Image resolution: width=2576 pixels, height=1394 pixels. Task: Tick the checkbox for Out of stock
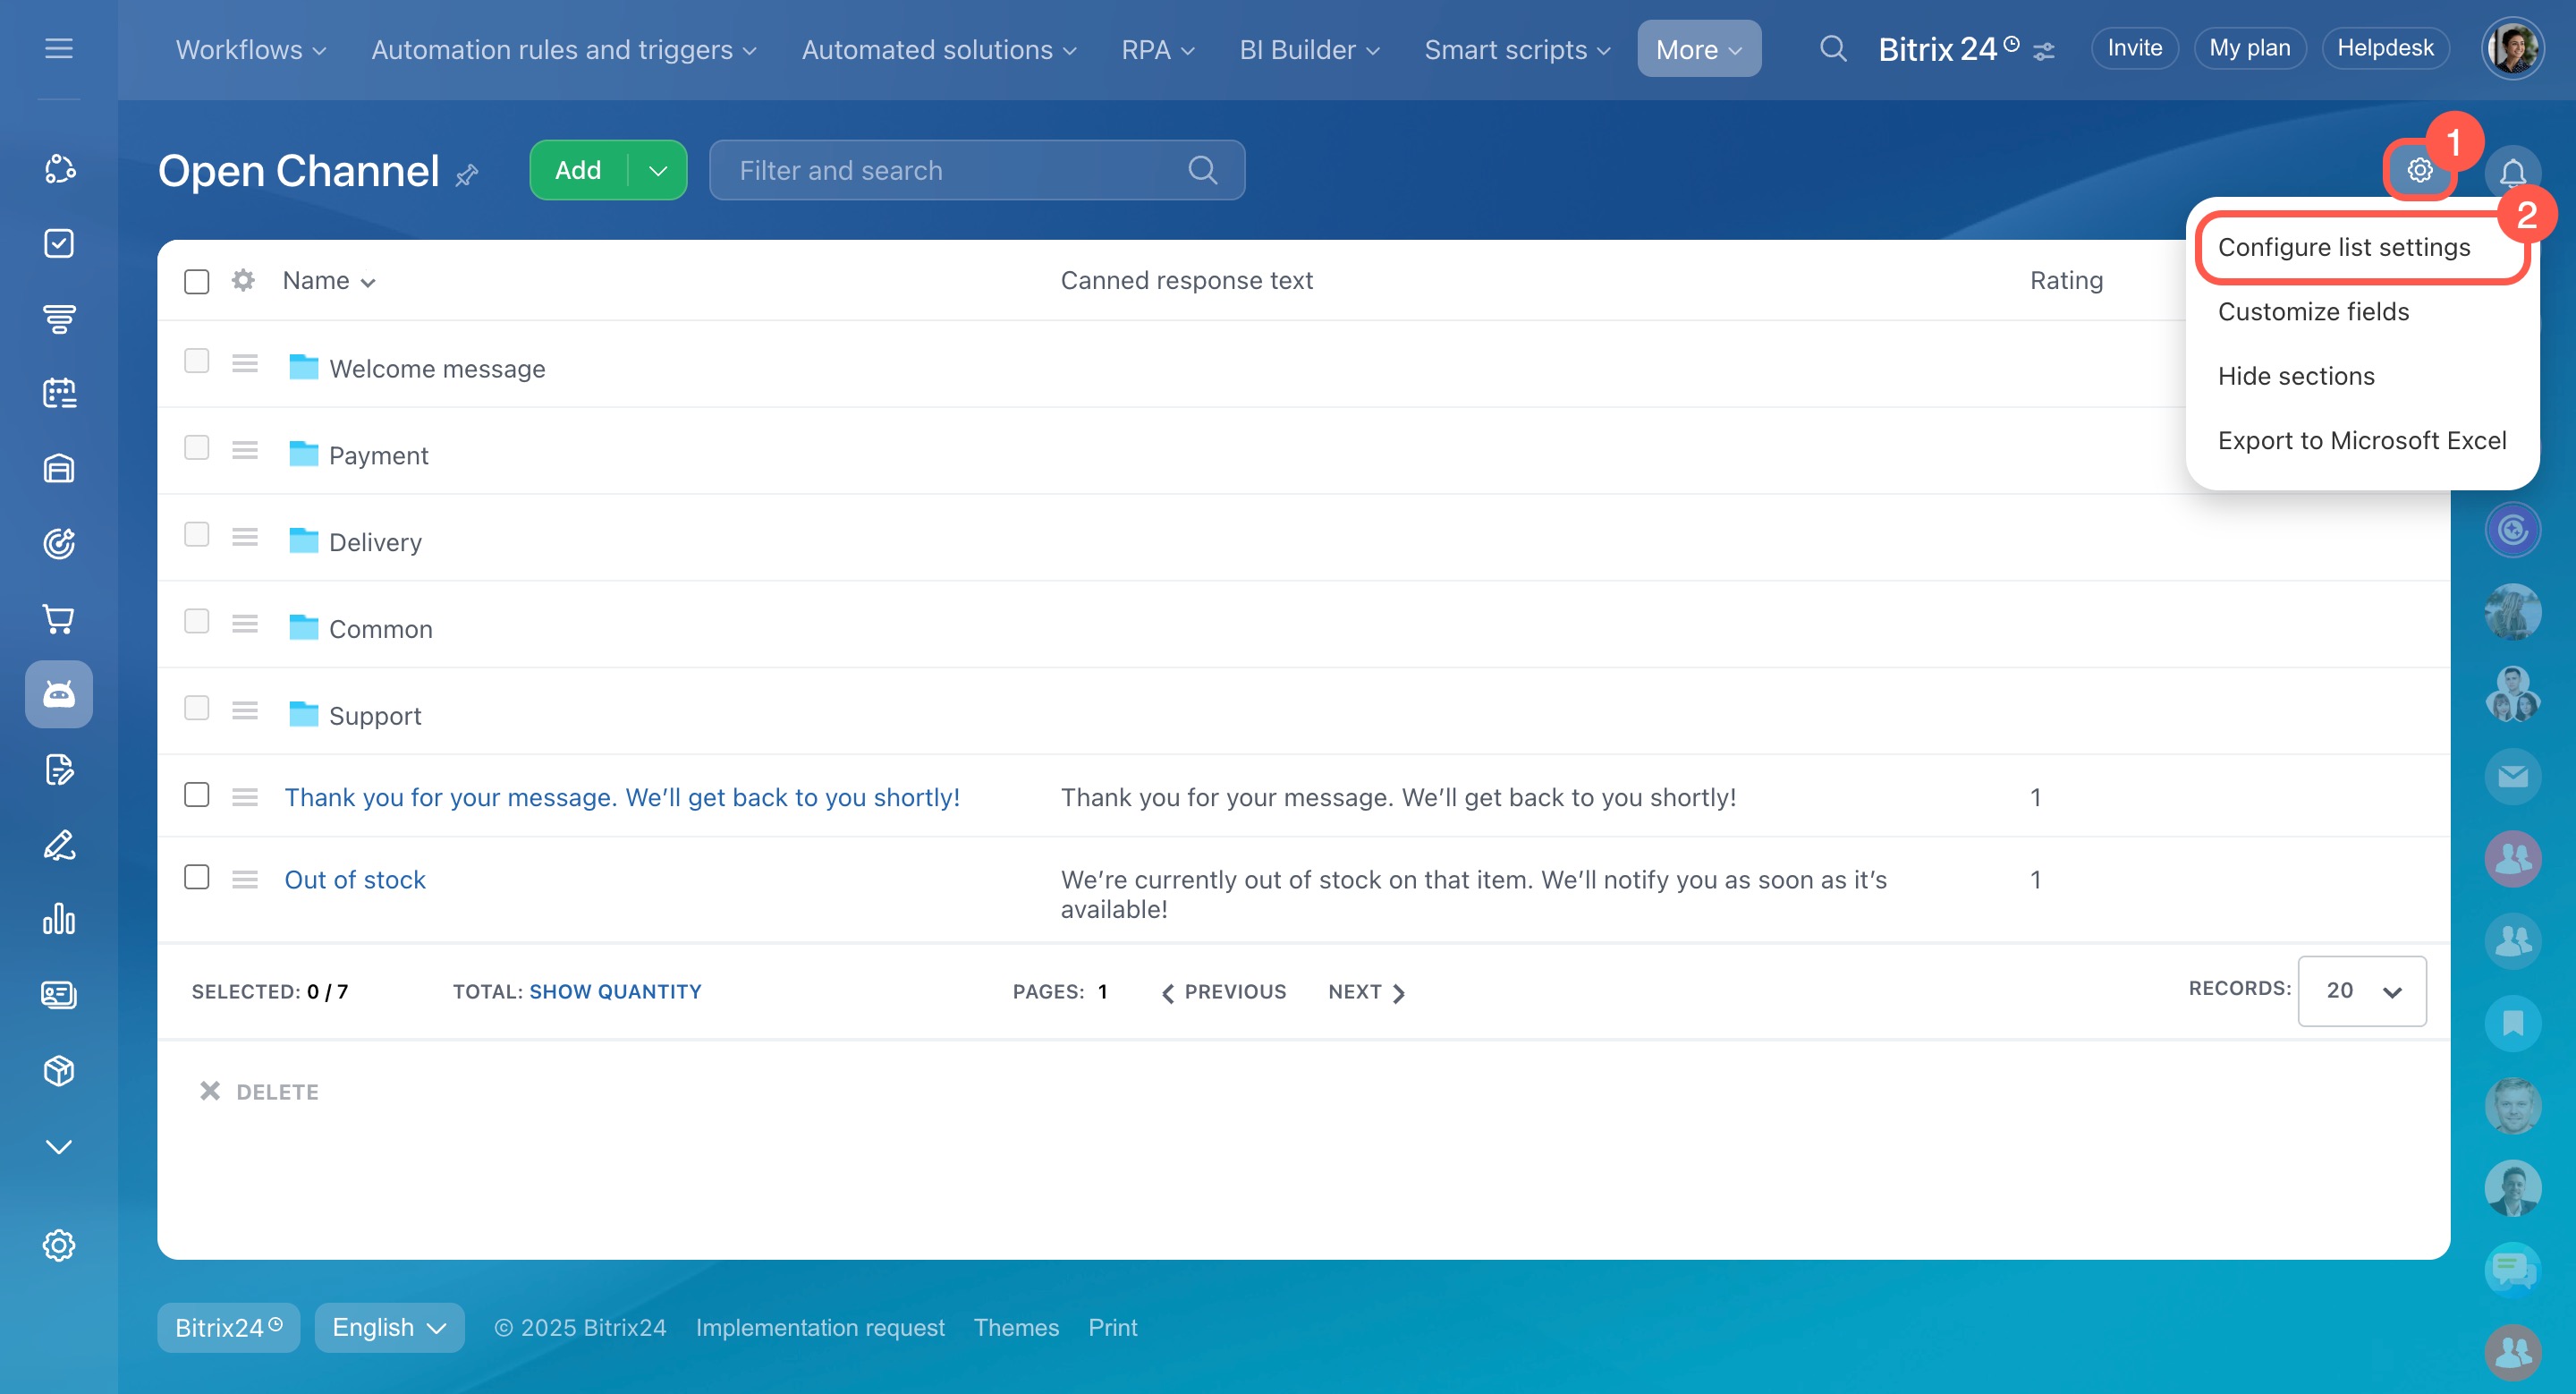click(197, 877)
